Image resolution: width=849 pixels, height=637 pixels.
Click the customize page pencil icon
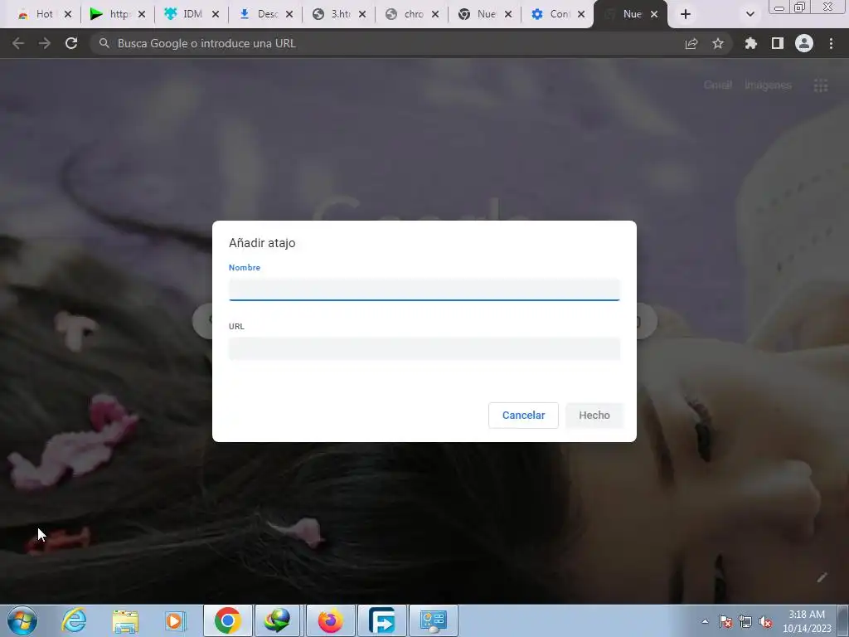click(x=822, y=577)
